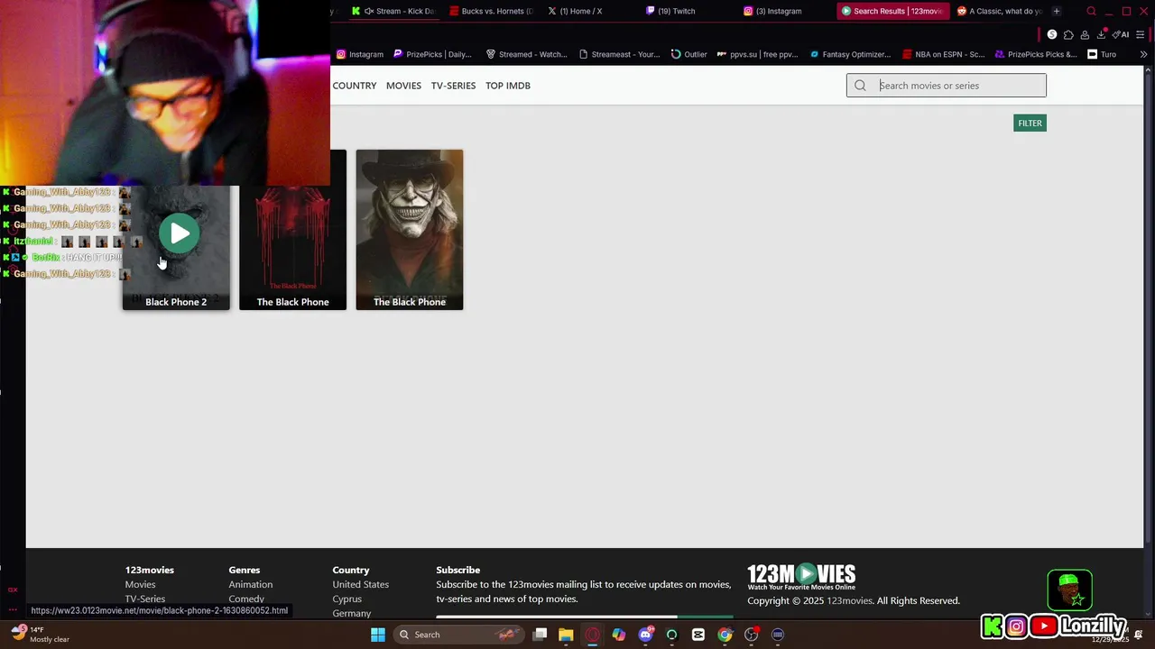
Task: Open the TV-SERIES menu item
Action: 453,86
